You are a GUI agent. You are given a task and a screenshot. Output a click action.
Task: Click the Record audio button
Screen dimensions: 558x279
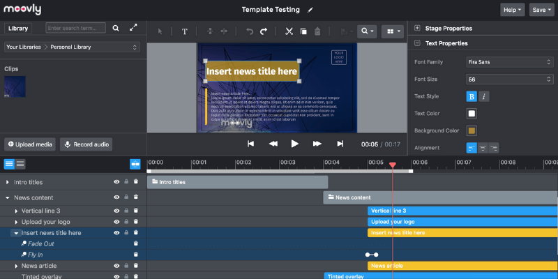(x=86, y=144)
